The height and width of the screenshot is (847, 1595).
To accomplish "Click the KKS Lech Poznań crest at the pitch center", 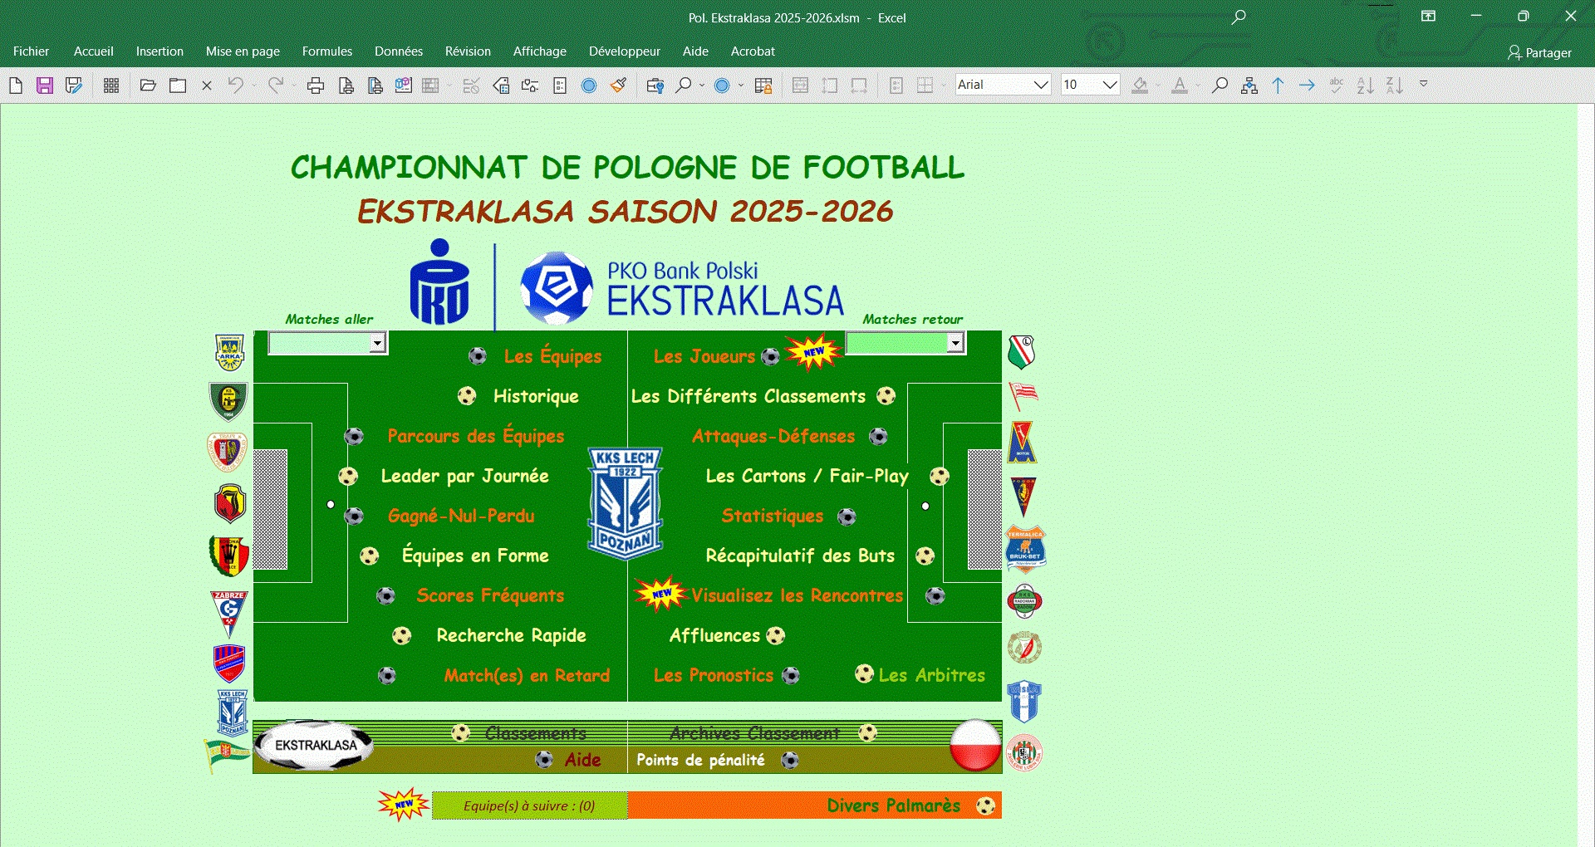I will pos(625,503).
